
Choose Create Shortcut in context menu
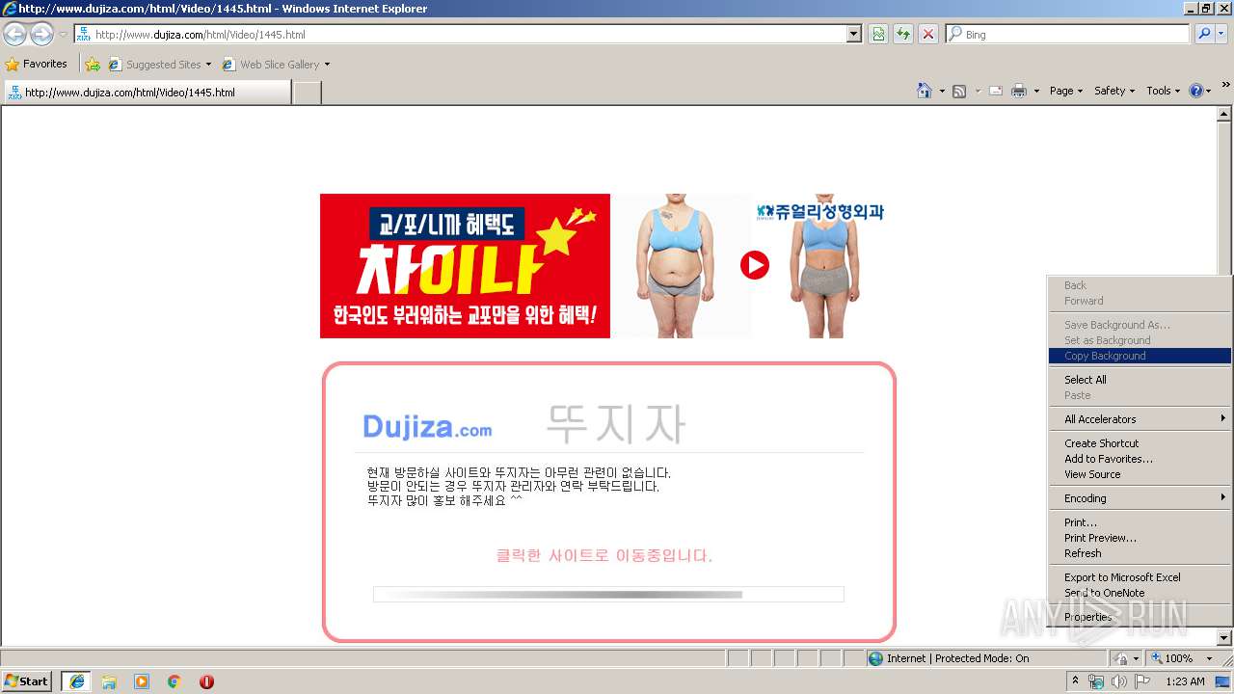click(x=1140, y=443)
